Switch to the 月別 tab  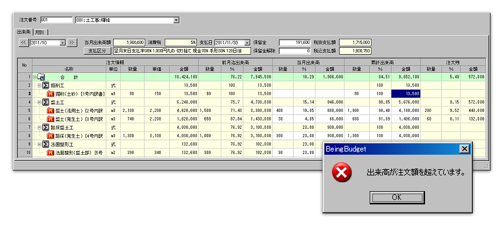point(40,32)
